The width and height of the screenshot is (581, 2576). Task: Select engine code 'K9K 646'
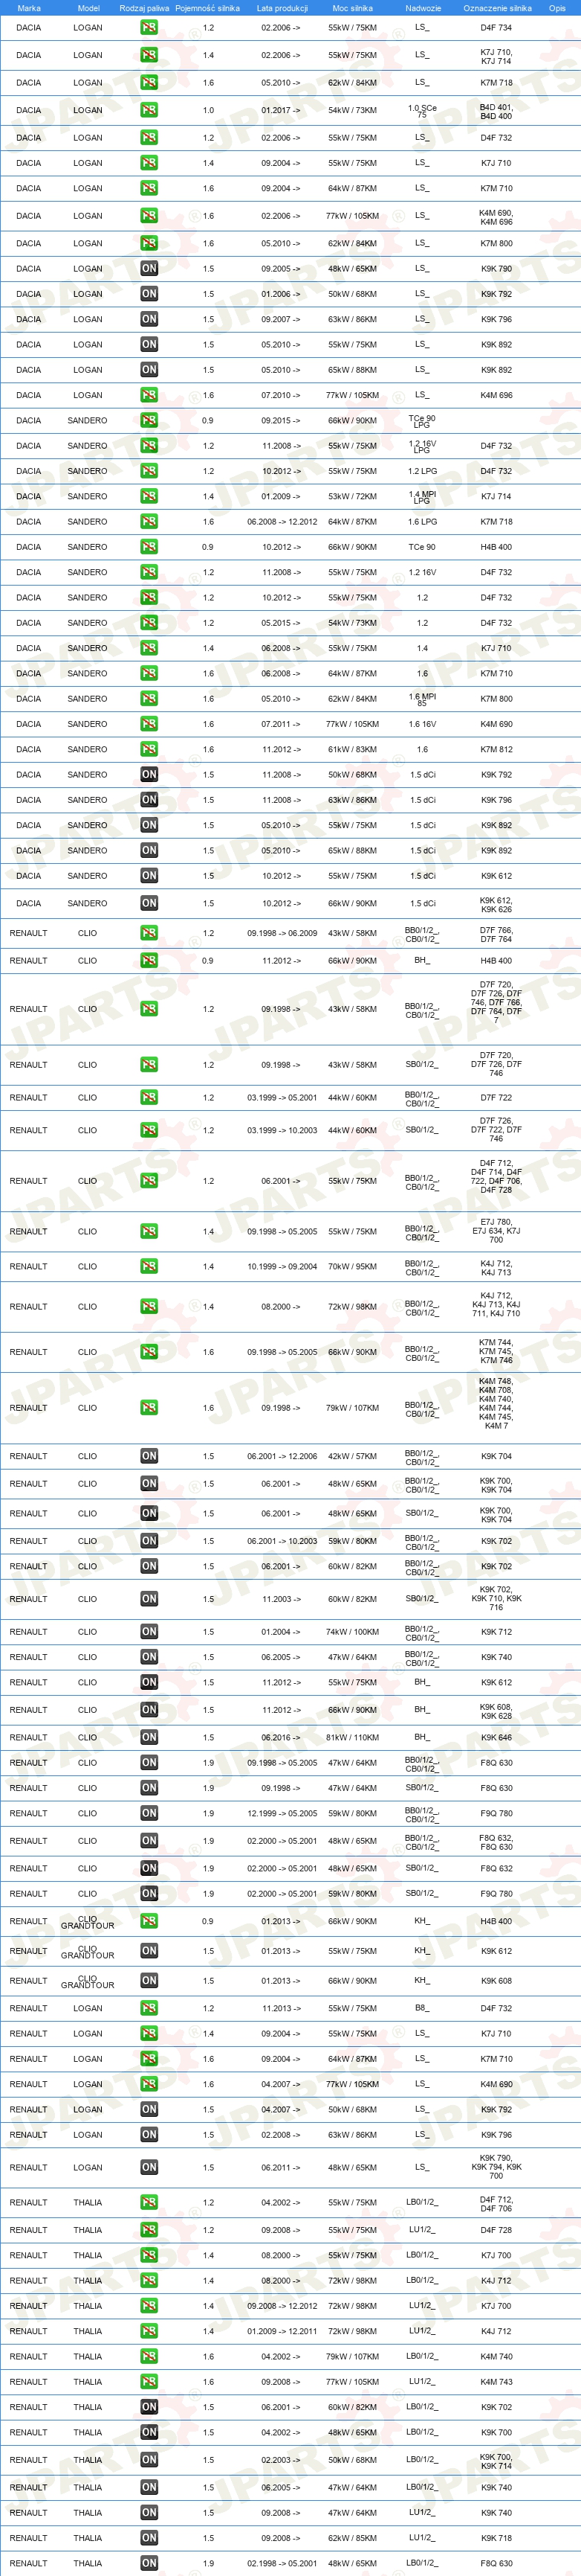(496, 1737)
